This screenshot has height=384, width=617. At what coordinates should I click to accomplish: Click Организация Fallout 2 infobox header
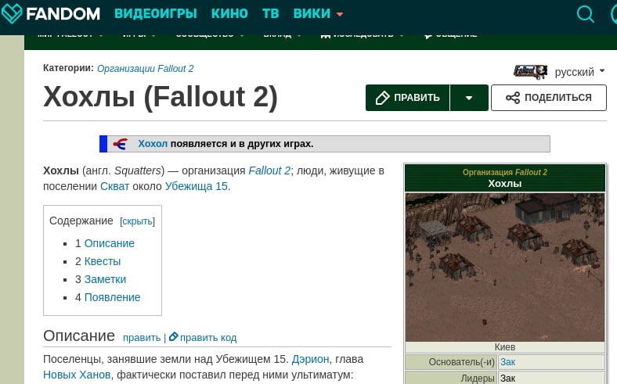pyautogui.click(x=505, y=172)
